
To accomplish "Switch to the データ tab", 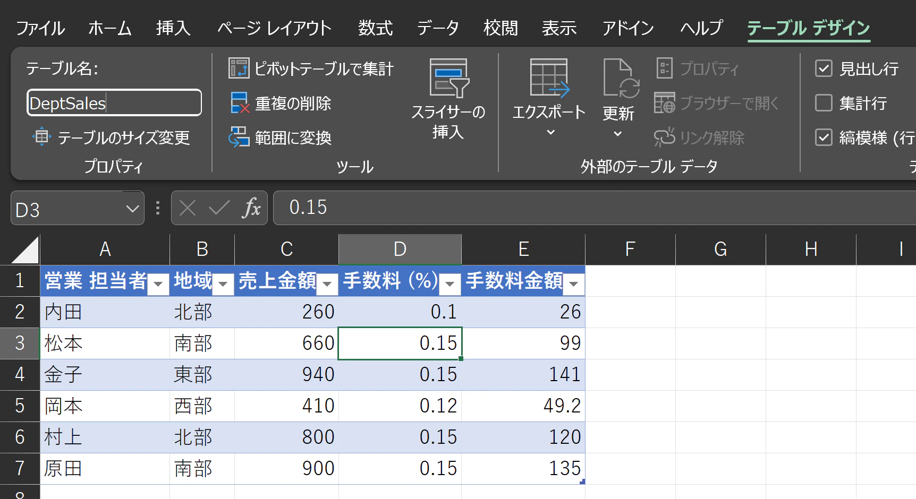I will tap(438, 28).
